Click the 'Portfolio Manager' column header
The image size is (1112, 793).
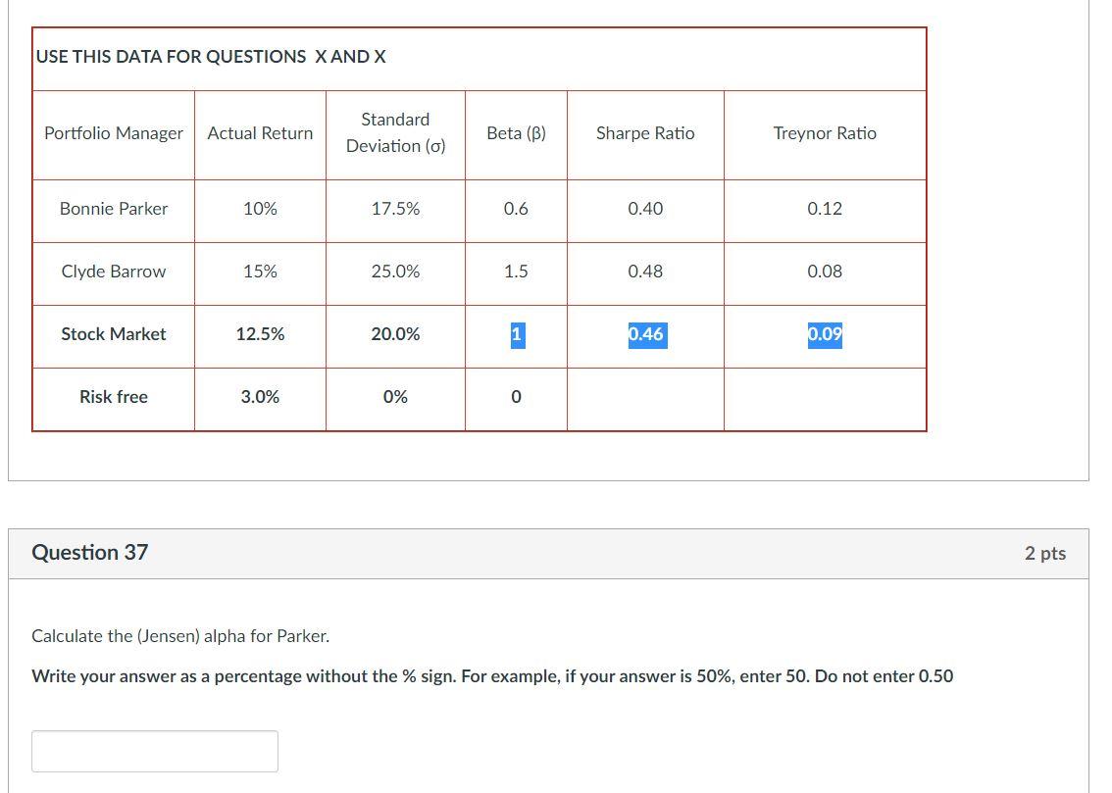point(114,133)
